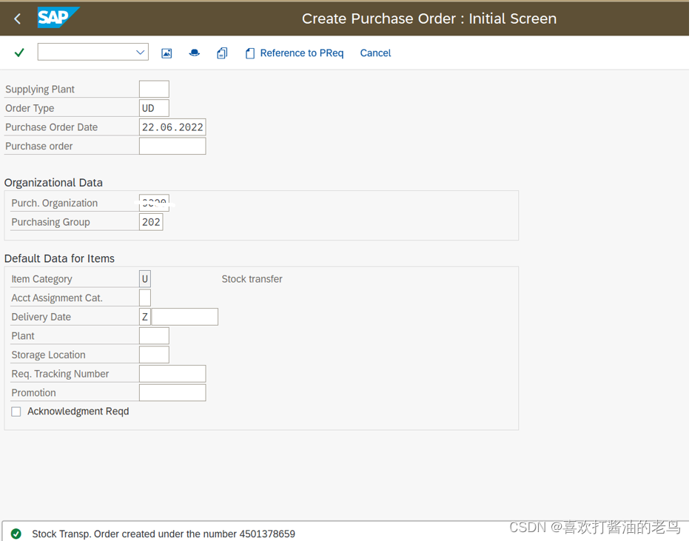
Task: Select the Item Category field
Action: [x=145, y=279]
